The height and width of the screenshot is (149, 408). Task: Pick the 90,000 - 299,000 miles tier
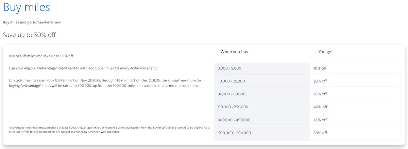[233, 107]
